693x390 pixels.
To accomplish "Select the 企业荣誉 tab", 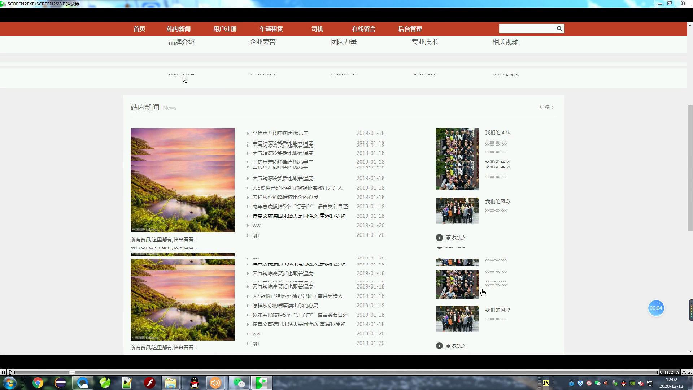I will pos(262,42).
